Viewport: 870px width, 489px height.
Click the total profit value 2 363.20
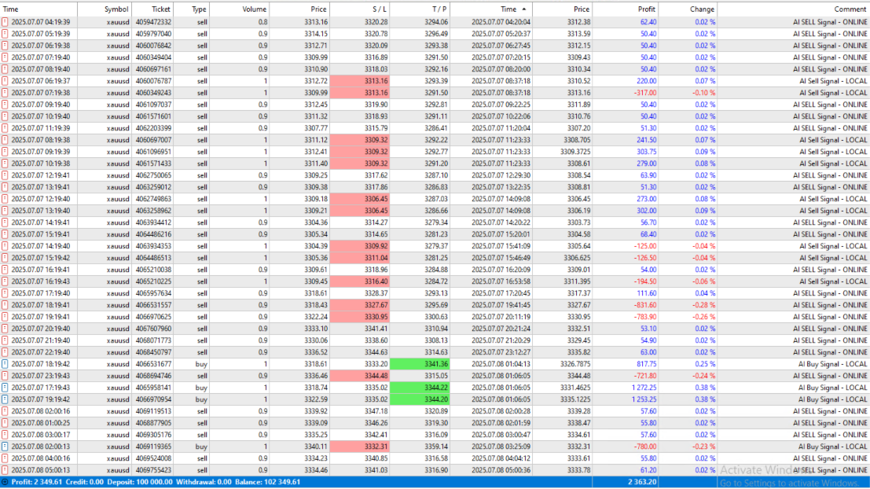click(x=642, y=483)
